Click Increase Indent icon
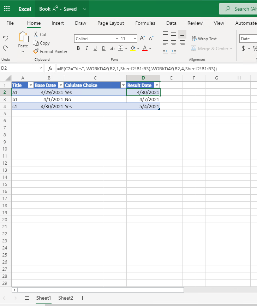 [174, 51]
